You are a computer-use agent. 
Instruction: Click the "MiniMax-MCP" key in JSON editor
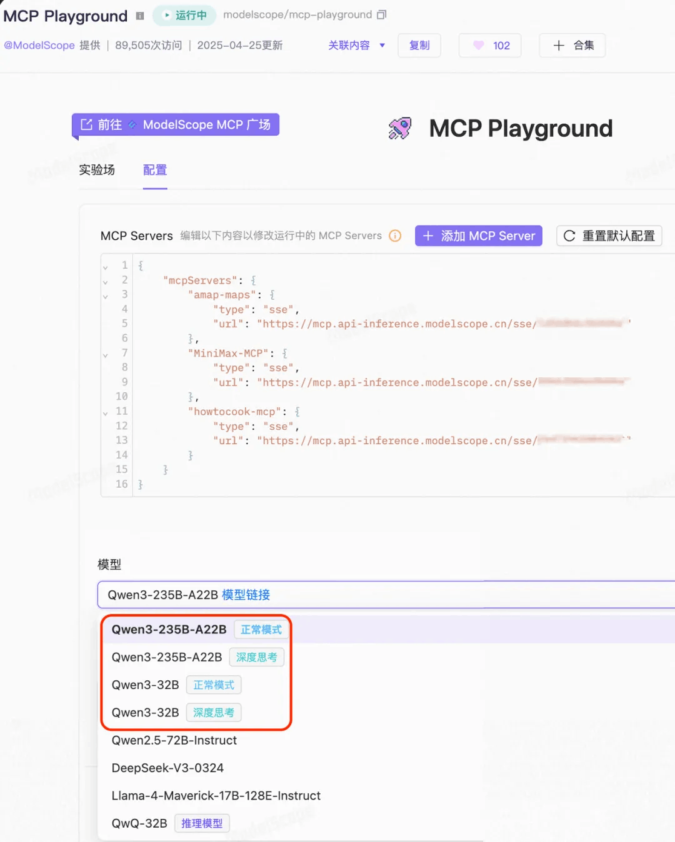(x=228, y=353)
